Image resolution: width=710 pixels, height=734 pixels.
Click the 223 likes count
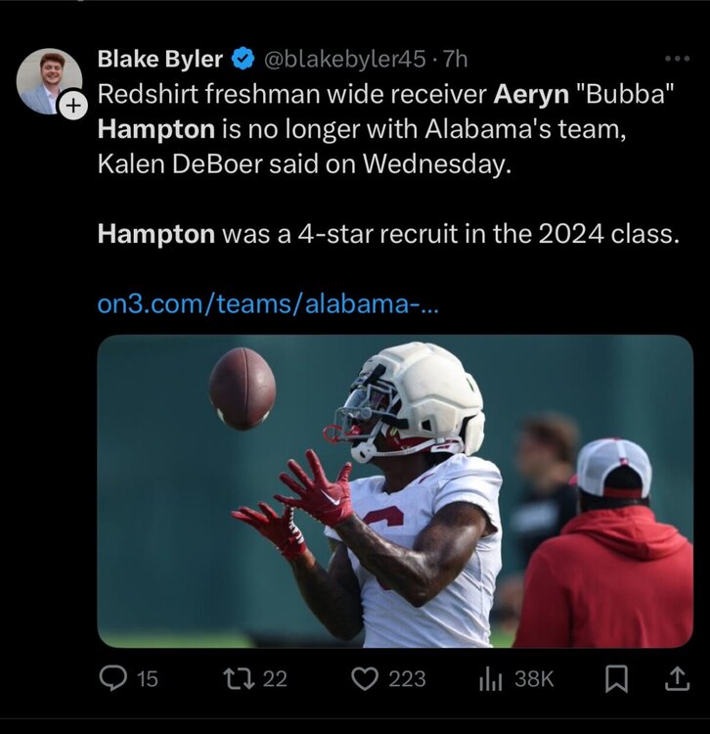[407, 678]
